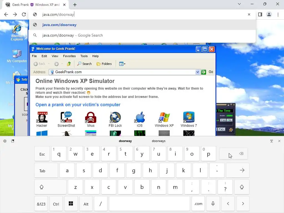Switch to &123 symbols layout
Image resolution: width=284 pixels, height=213 pixels.
41,204
